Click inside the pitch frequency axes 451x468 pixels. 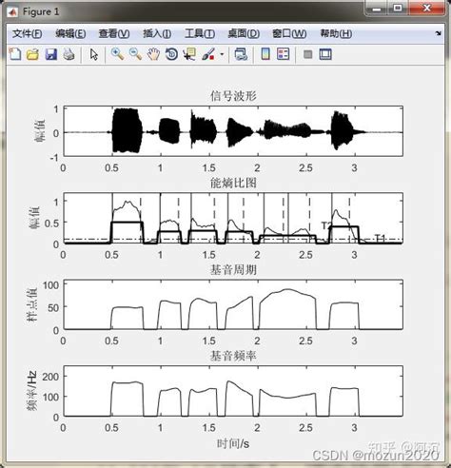tap(233, 391)
